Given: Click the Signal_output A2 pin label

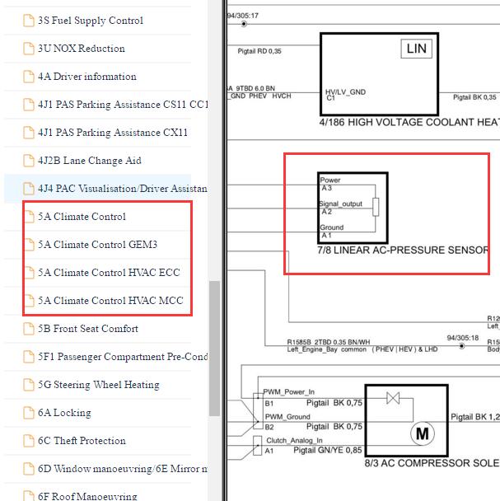Looking at the screenshot, I should (341, 208).
